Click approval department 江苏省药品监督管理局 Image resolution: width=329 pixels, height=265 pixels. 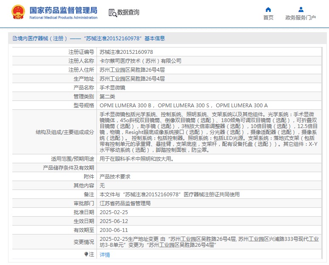coord(125,203)
